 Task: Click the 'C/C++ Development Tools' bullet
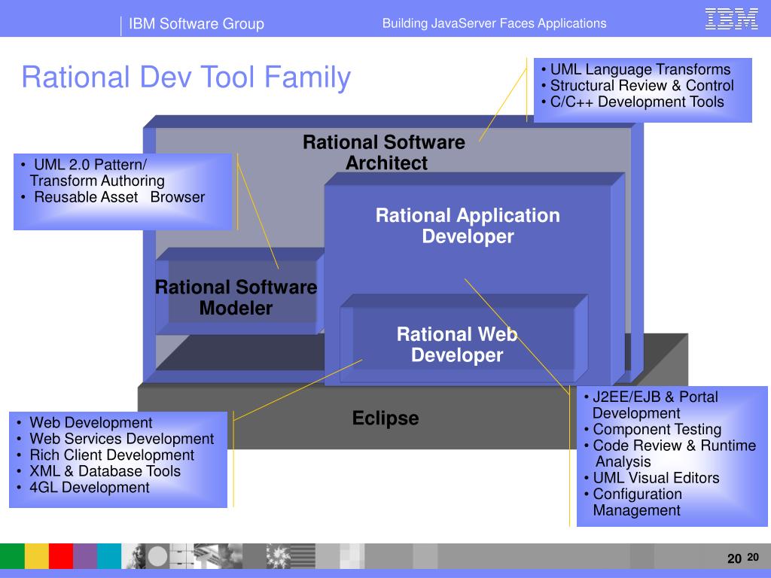point(632,102)
